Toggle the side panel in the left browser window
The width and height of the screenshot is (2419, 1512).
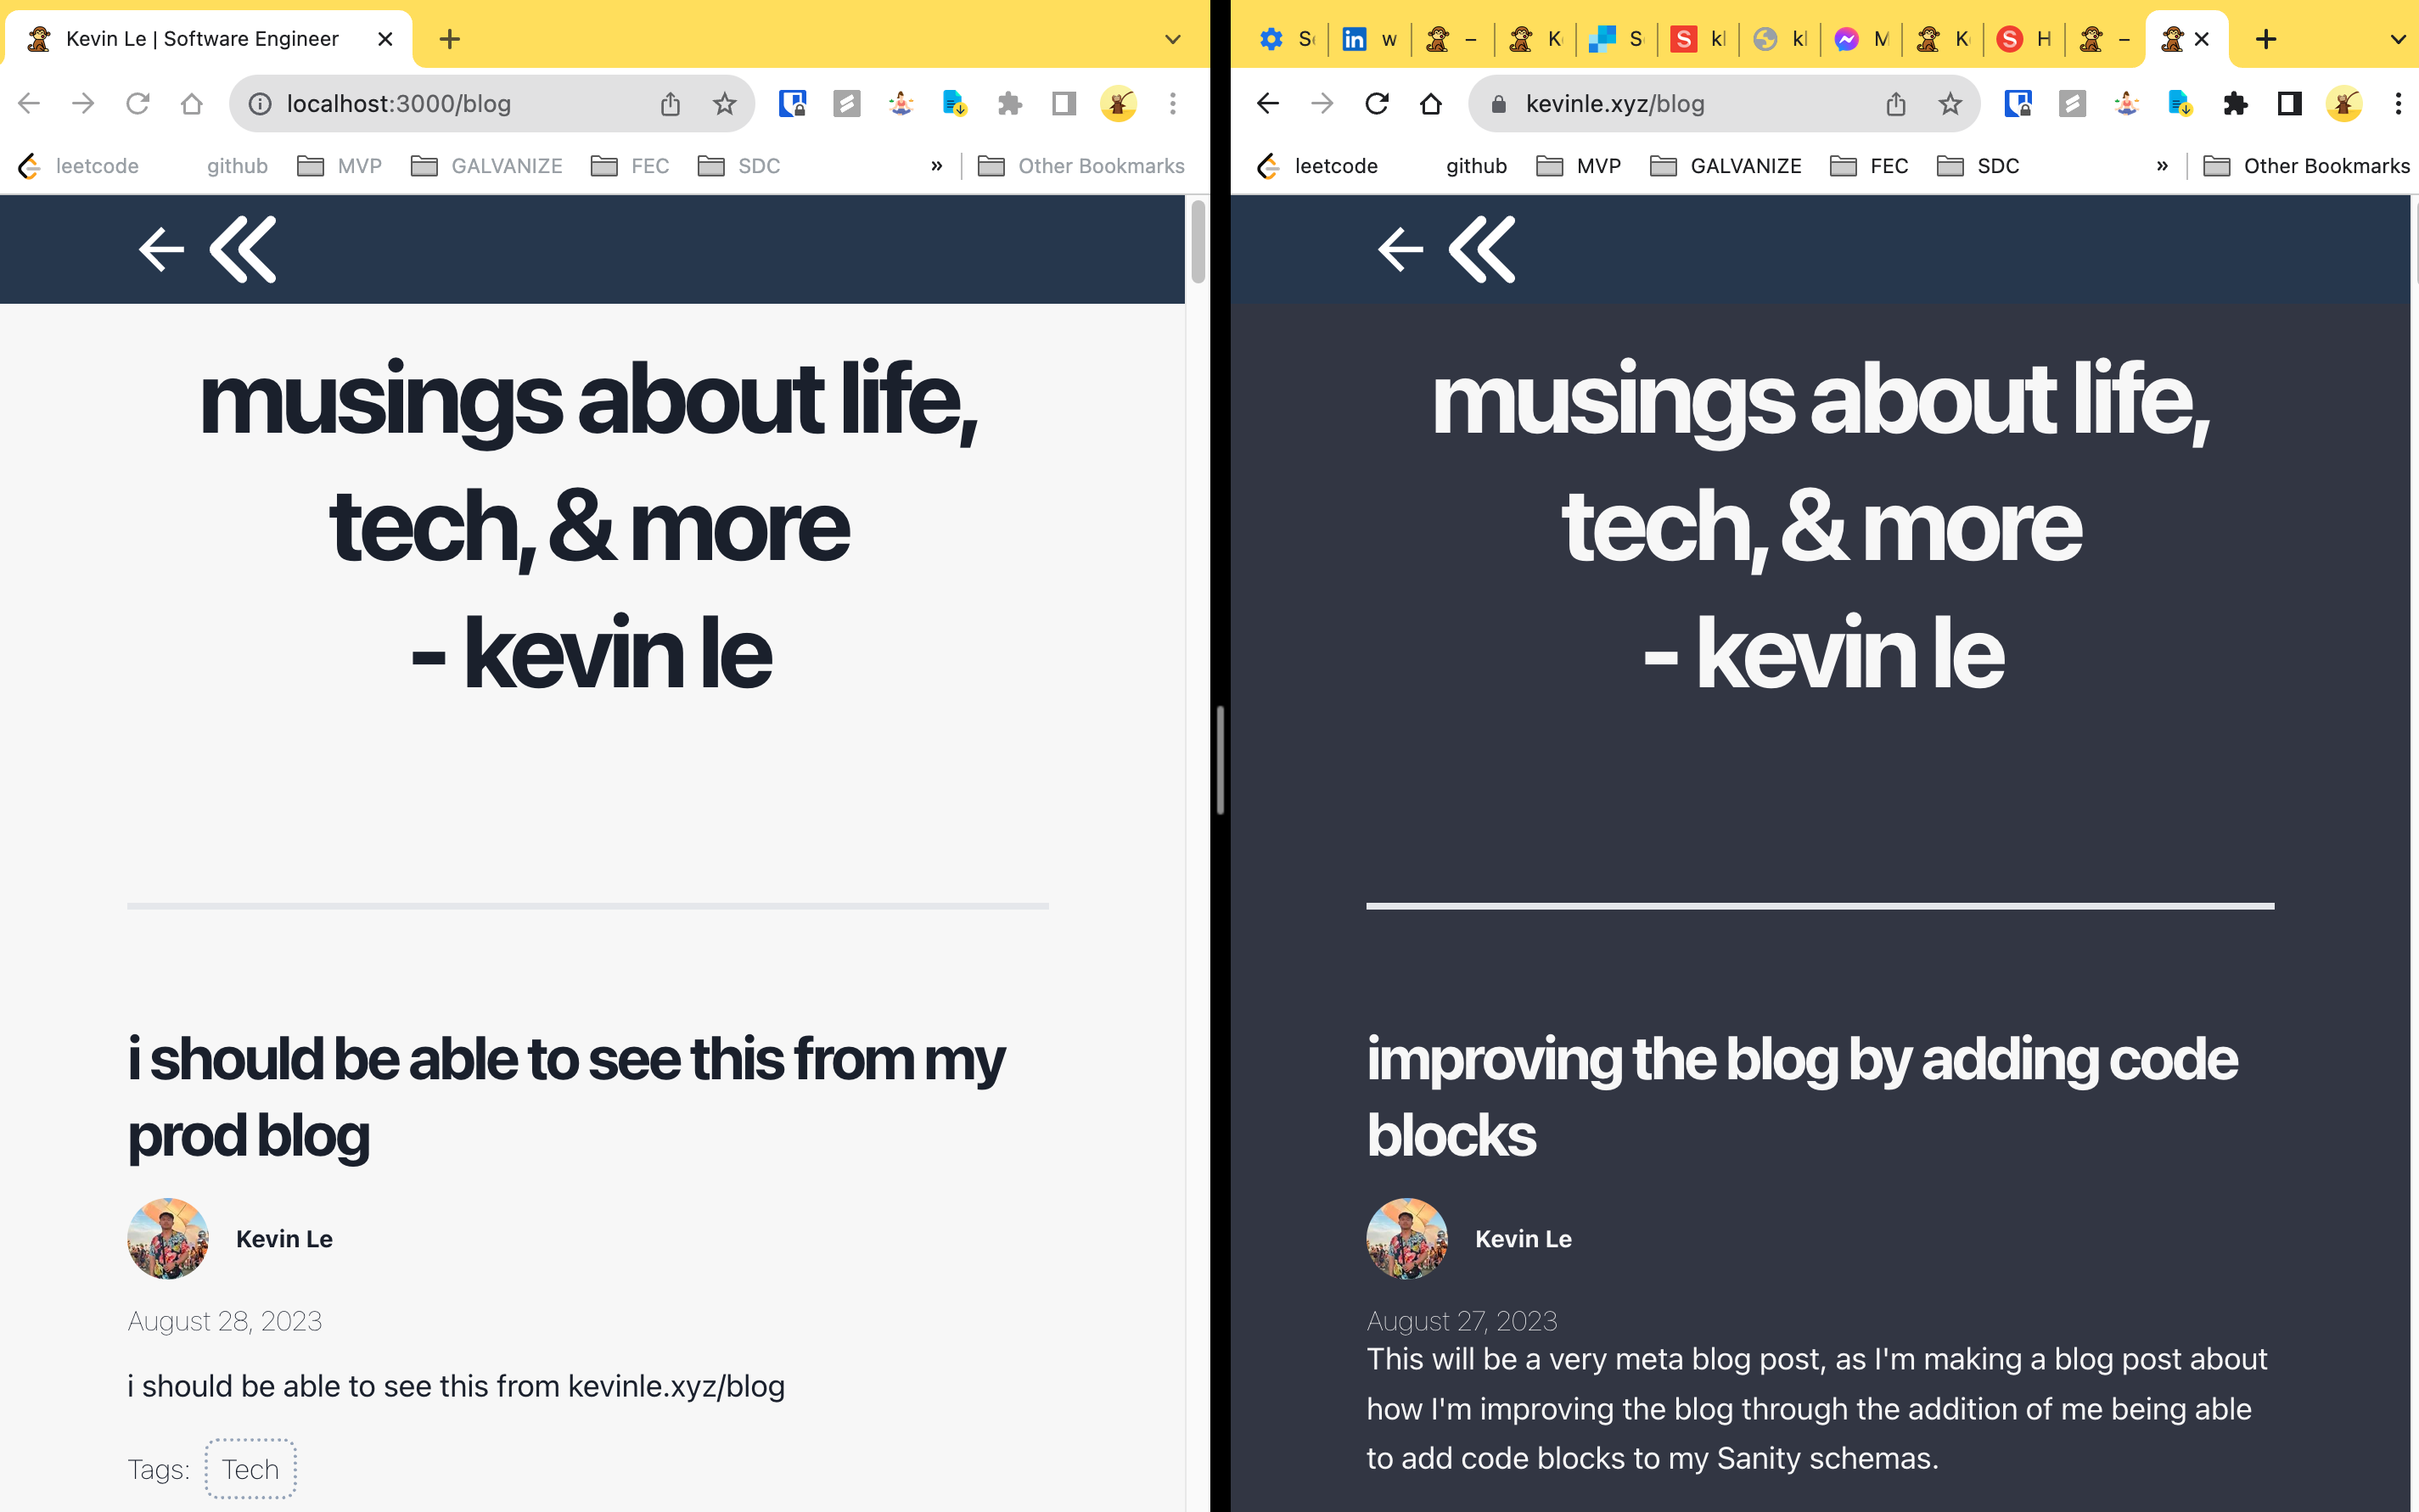[x=1064, y=104]
